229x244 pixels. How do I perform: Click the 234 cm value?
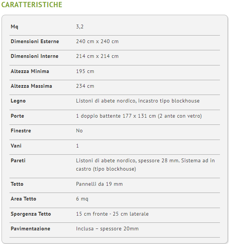85,86
